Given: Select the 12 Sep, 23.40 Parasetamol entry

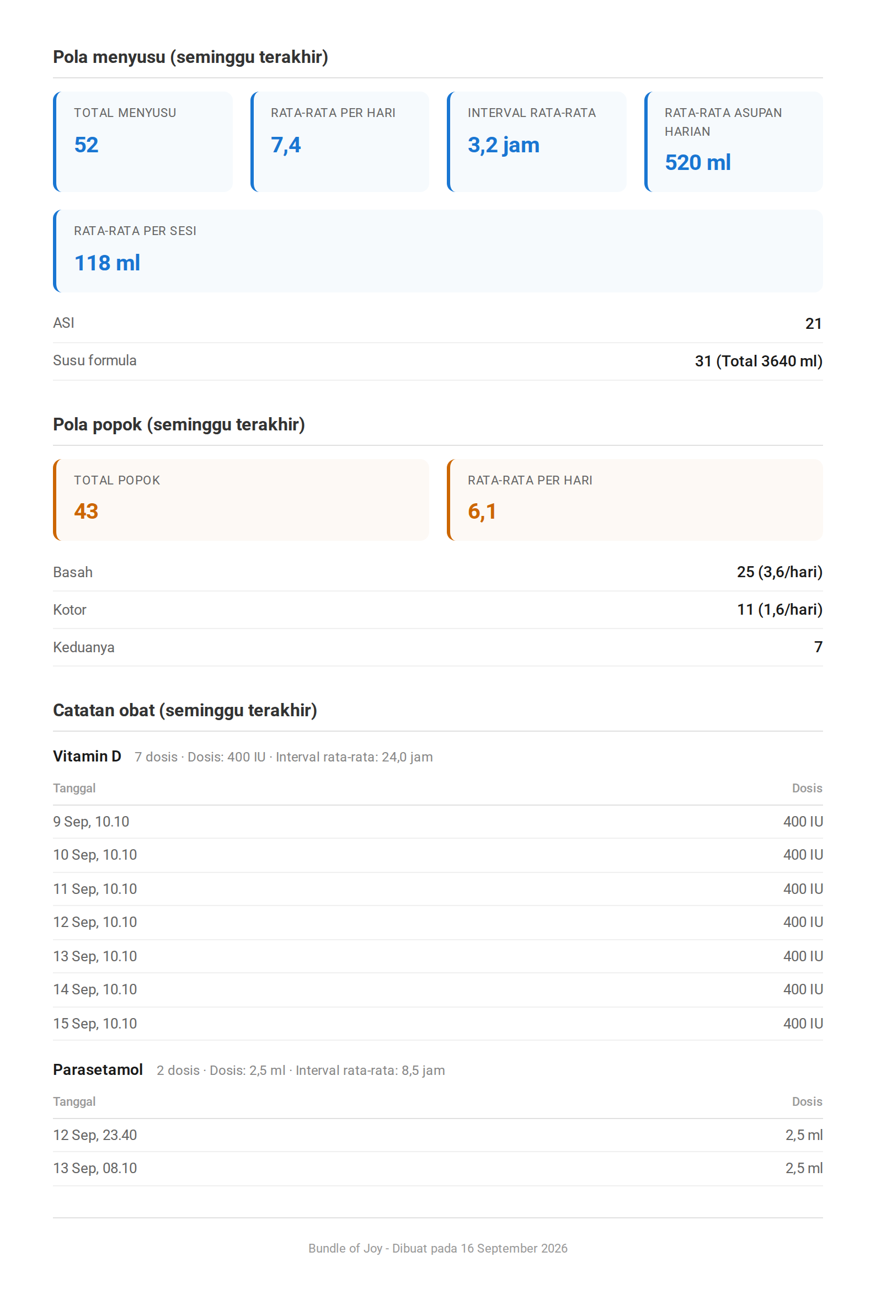Looking at the screenshot, I should tap(438, 1136).
